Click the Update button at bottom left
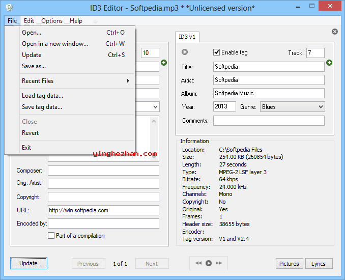The width and height of the screenshot is (345, 280). pos(28,263)
